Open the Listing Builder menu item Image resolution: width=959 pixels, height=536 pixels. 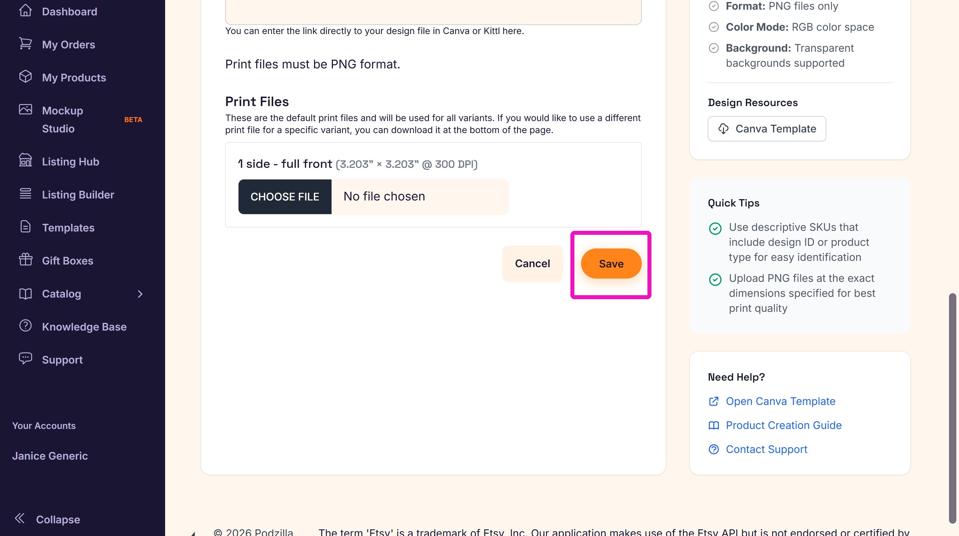pyautogui.click(x=78, y=195)
